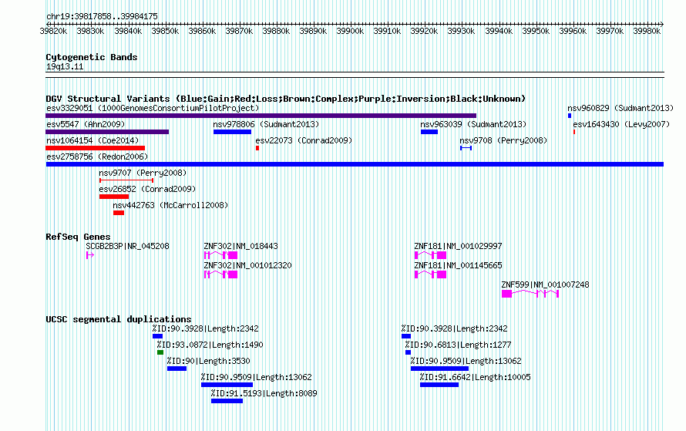Click the %ID:91.5193|Length:8089 label
This screenshot has width=686, height=431.
264,393
